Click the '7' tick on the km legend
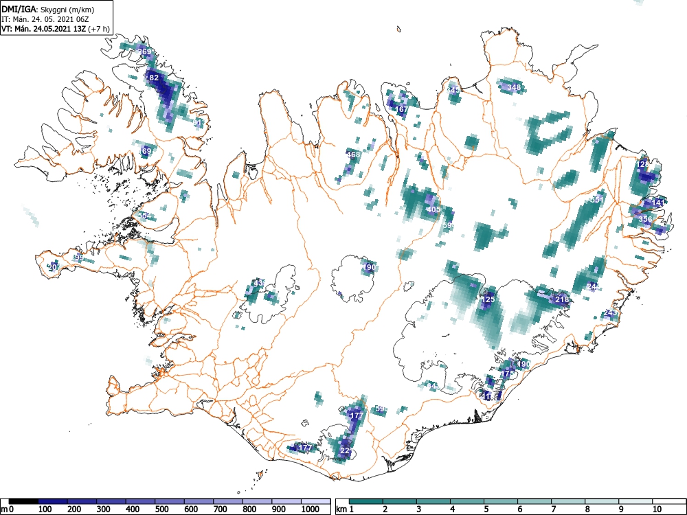The image size is (687, 515). tap(553, 509)
